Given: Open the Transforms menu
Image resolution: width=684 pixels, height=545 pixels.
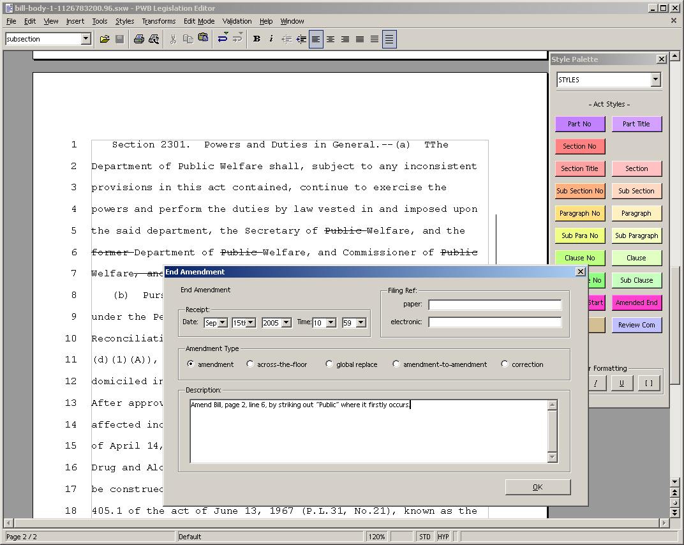Looking at the screenshot, I should [x=158, y=21].
